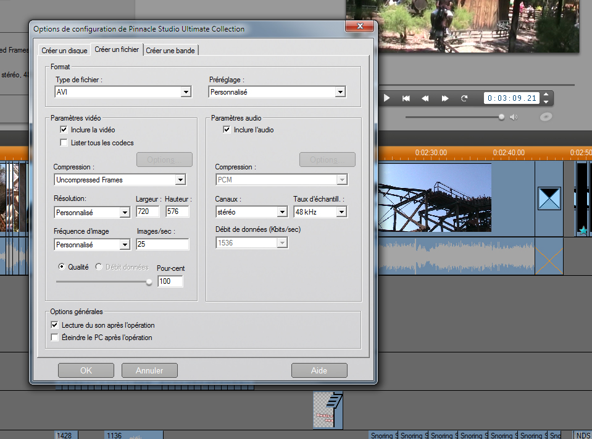Open Débit de données 1536 dropdown
Screen dimensions: 592x439
282,243
